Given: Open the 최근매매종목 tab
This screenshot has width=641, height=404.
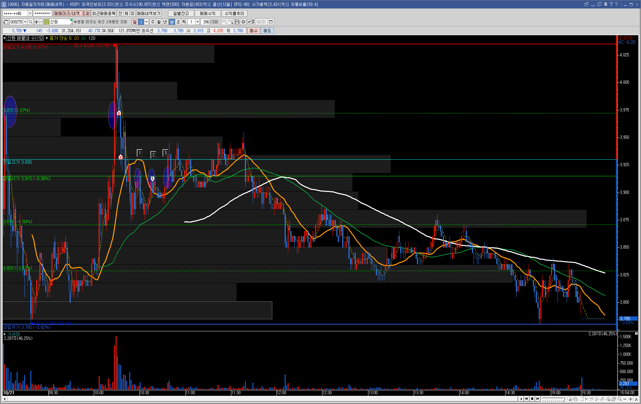Looking at the screenshot, I should (104, 13).
